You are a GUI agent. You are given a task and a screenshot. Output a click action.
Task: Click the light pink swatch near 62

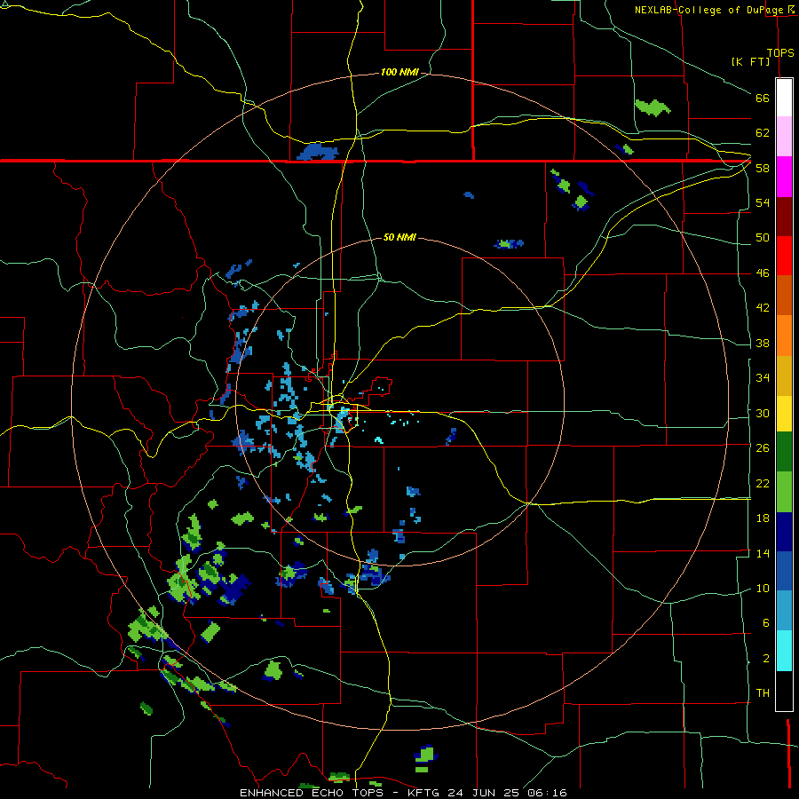(x=784, y=137)
